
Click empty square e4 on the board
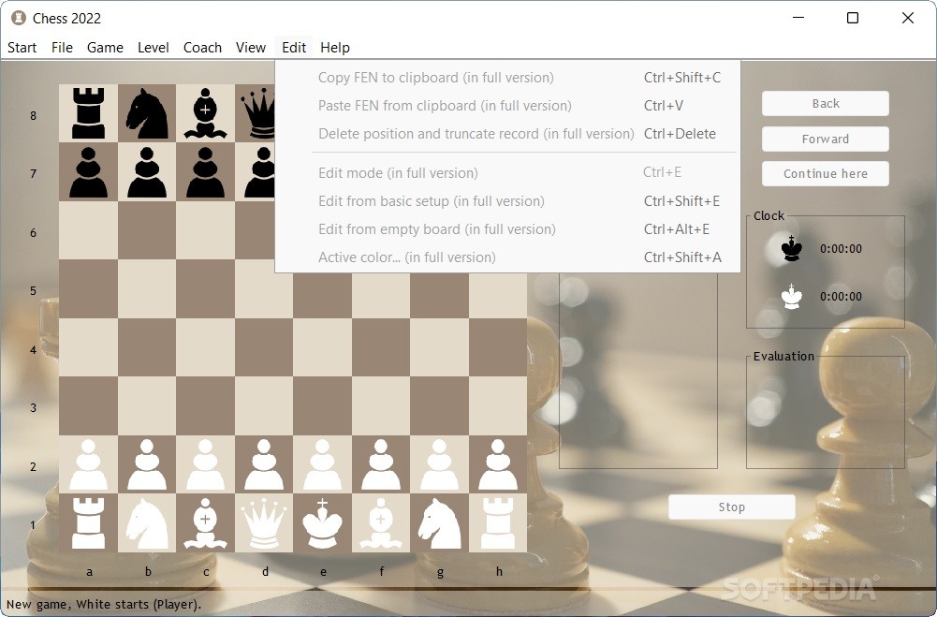coord(322,347)
